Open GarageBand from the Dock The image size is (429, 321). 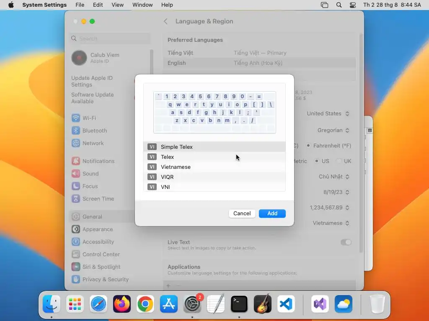point(263,304)
